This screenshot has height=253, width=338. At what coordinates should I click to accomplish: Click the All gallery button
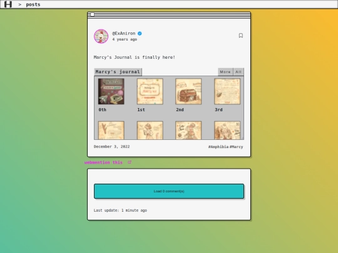coord(238,72)
